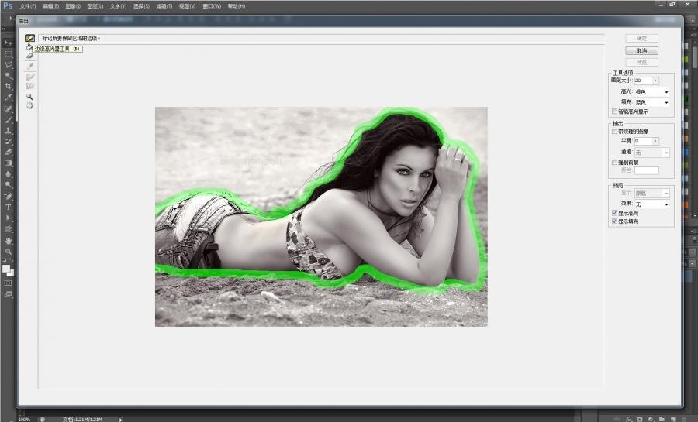Open the 显示 preview dropdown

click(x=652, y=194)
